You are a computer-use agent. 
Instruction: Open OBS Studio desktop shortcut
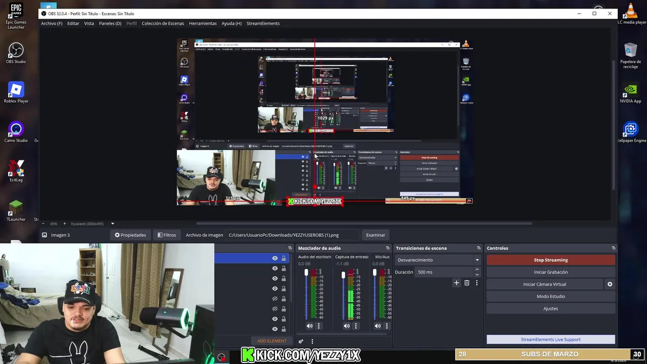pyautogui.click(x=16, y=53)
